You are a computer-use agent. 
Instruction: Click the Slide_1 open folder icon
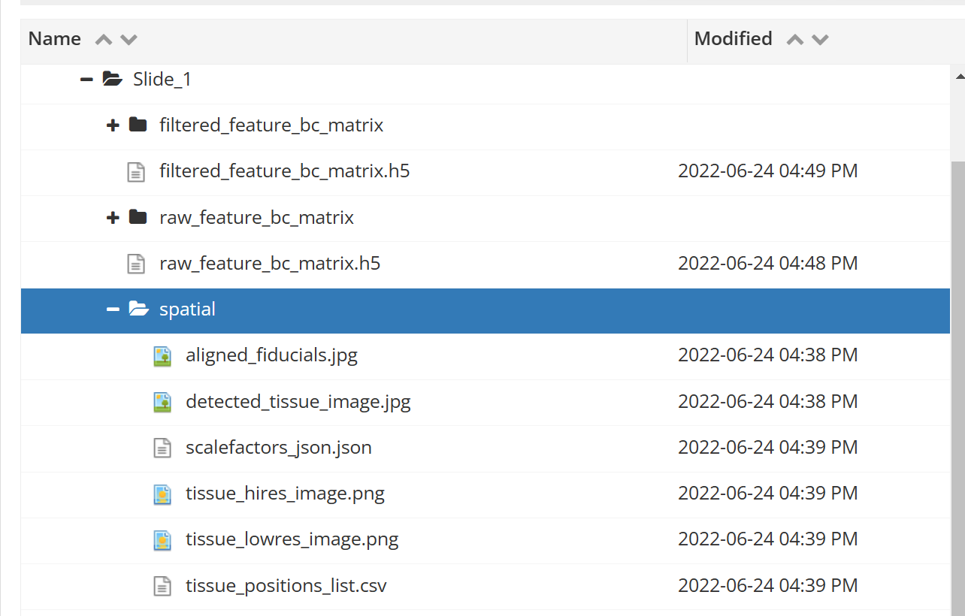[113, 79]
